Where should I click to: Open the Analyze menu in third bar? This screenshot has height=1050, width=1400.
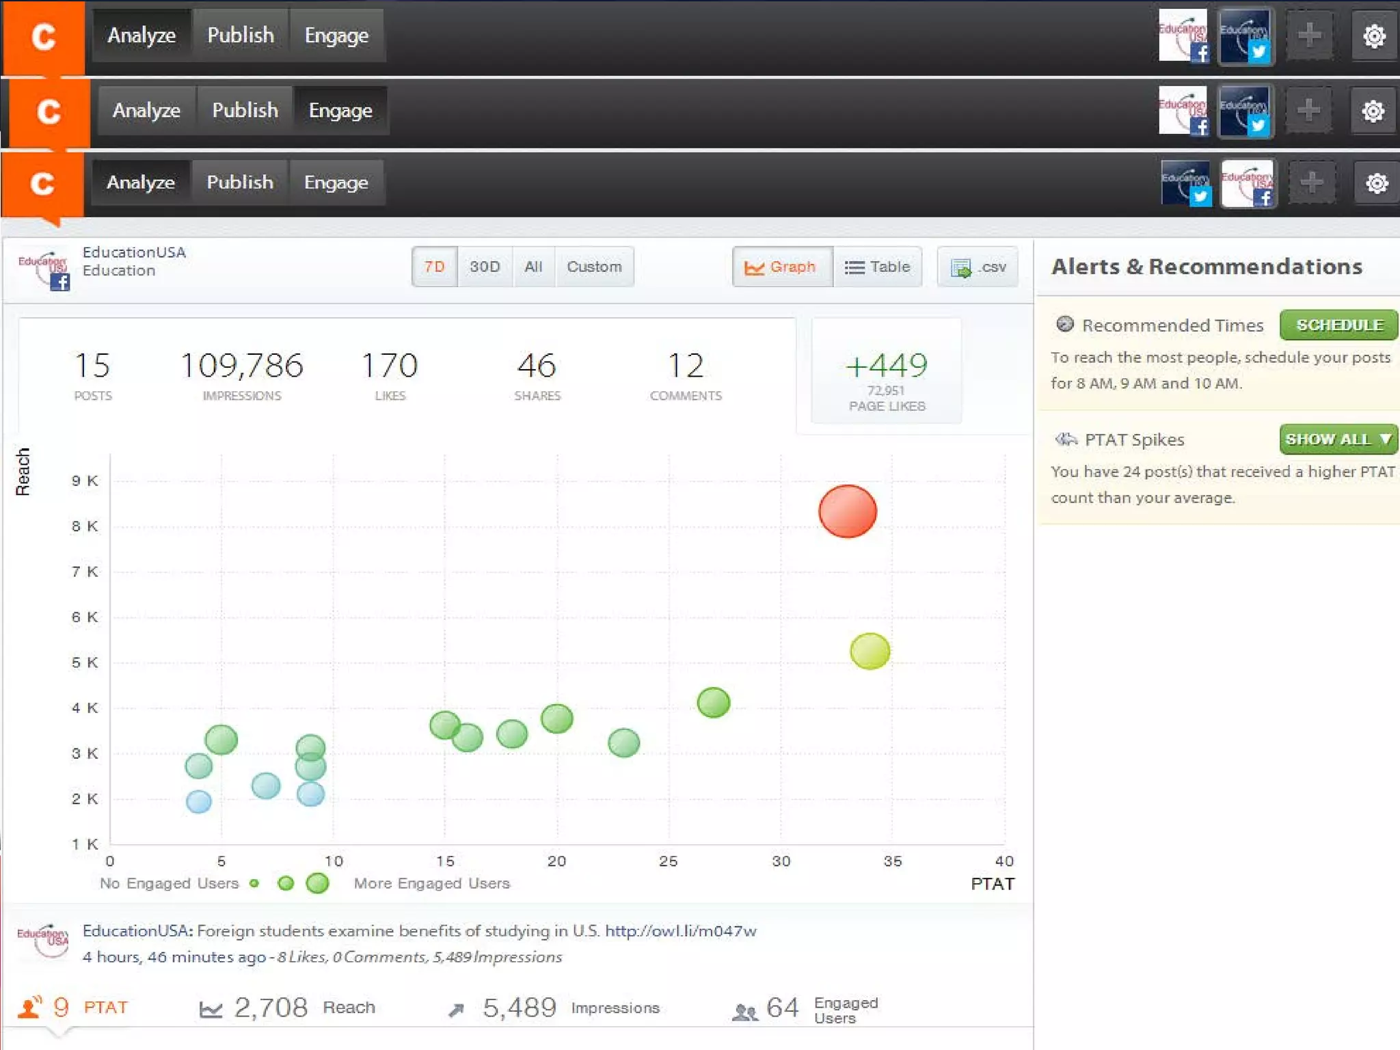pos(141,183)
